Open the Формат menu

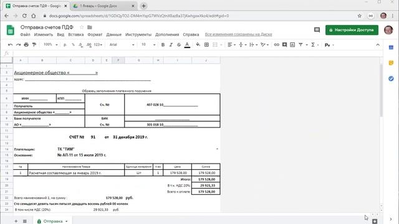pyautogui.click(x=95, y=35)
